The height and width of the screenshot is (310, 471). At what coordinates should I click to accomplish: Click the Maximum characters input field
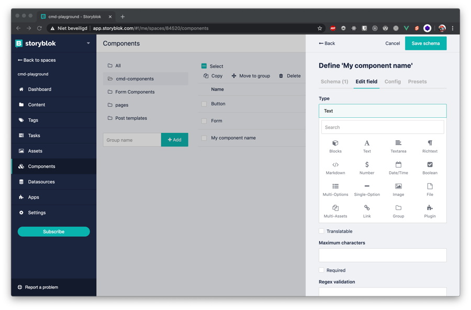[x=383, y=255]
